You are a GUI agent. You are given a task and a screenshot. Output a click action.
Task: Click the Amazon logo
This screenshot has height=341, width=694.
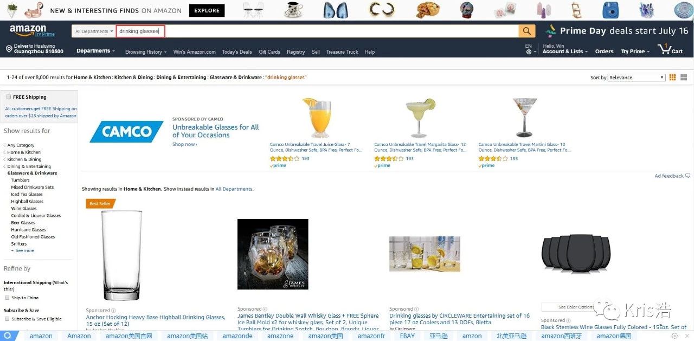[28, 30]
